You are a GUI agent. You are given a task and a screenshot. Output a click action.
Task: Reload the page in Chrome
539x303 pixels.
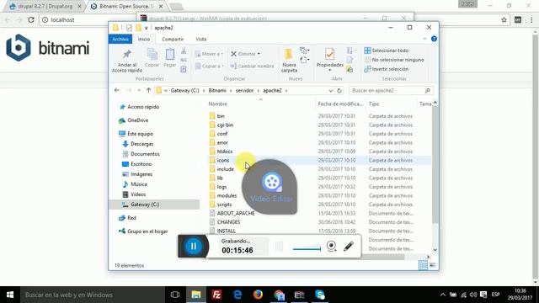coord(31,20)
